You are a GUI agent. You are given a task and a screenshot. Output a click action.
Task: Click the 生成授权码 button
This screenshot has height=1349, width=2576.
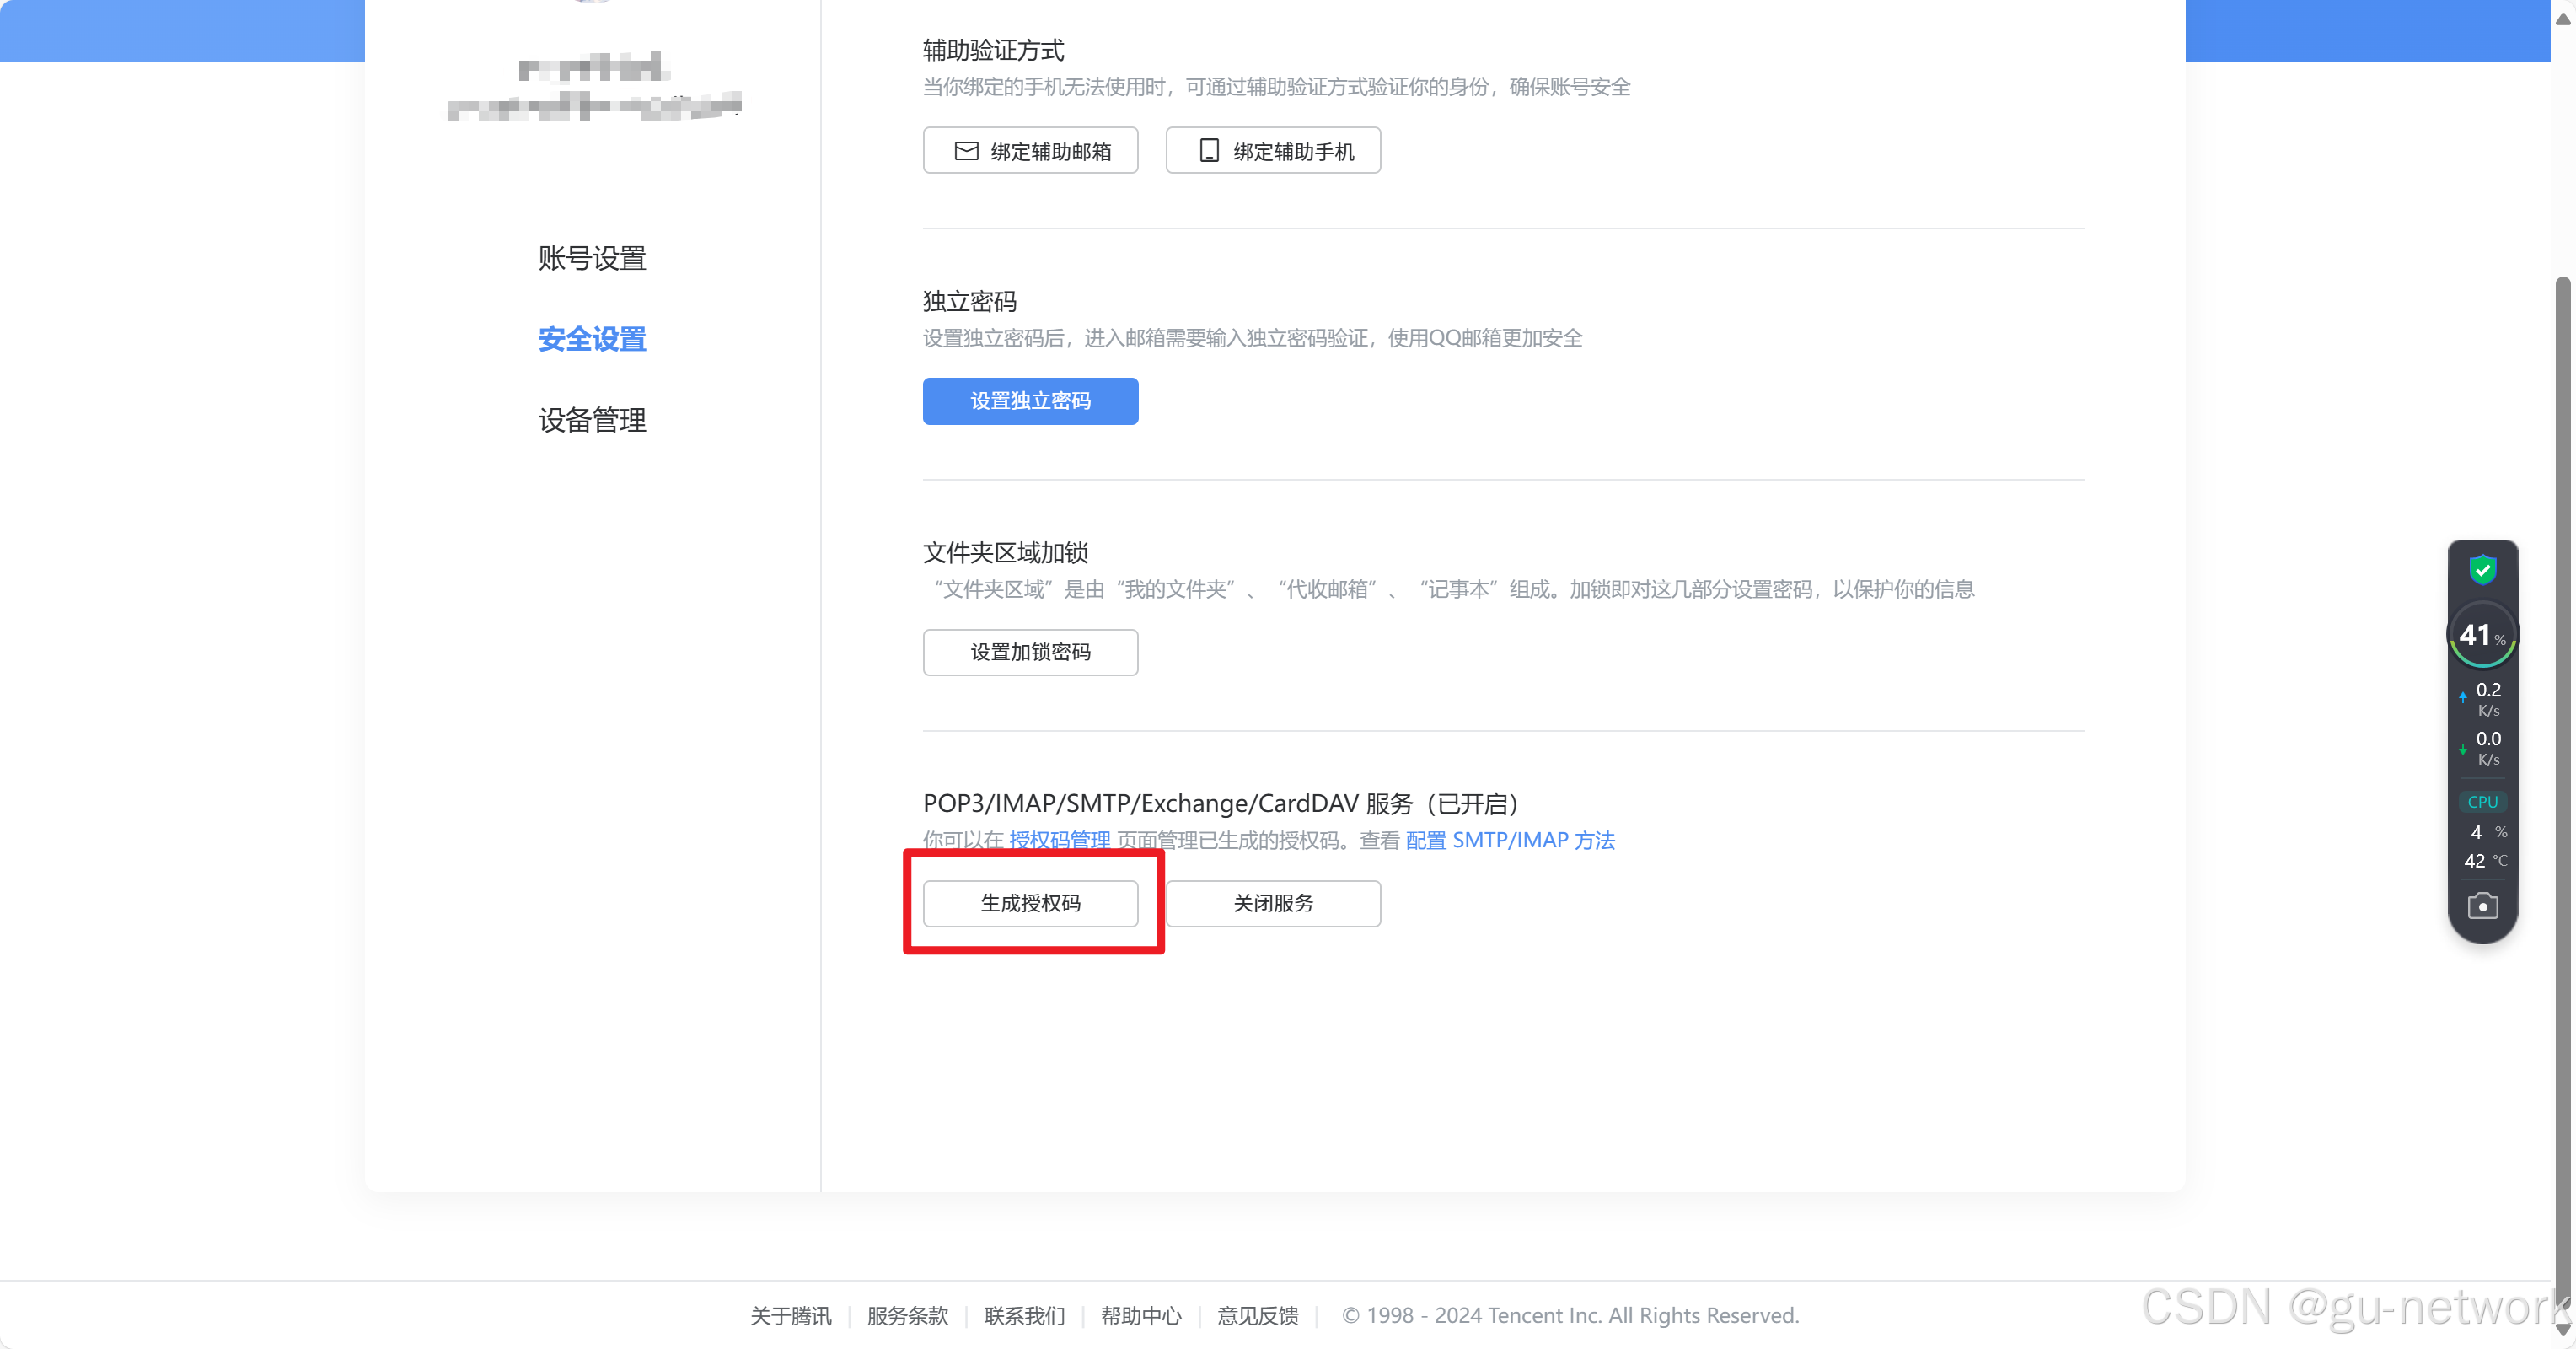pos(1030,903)
